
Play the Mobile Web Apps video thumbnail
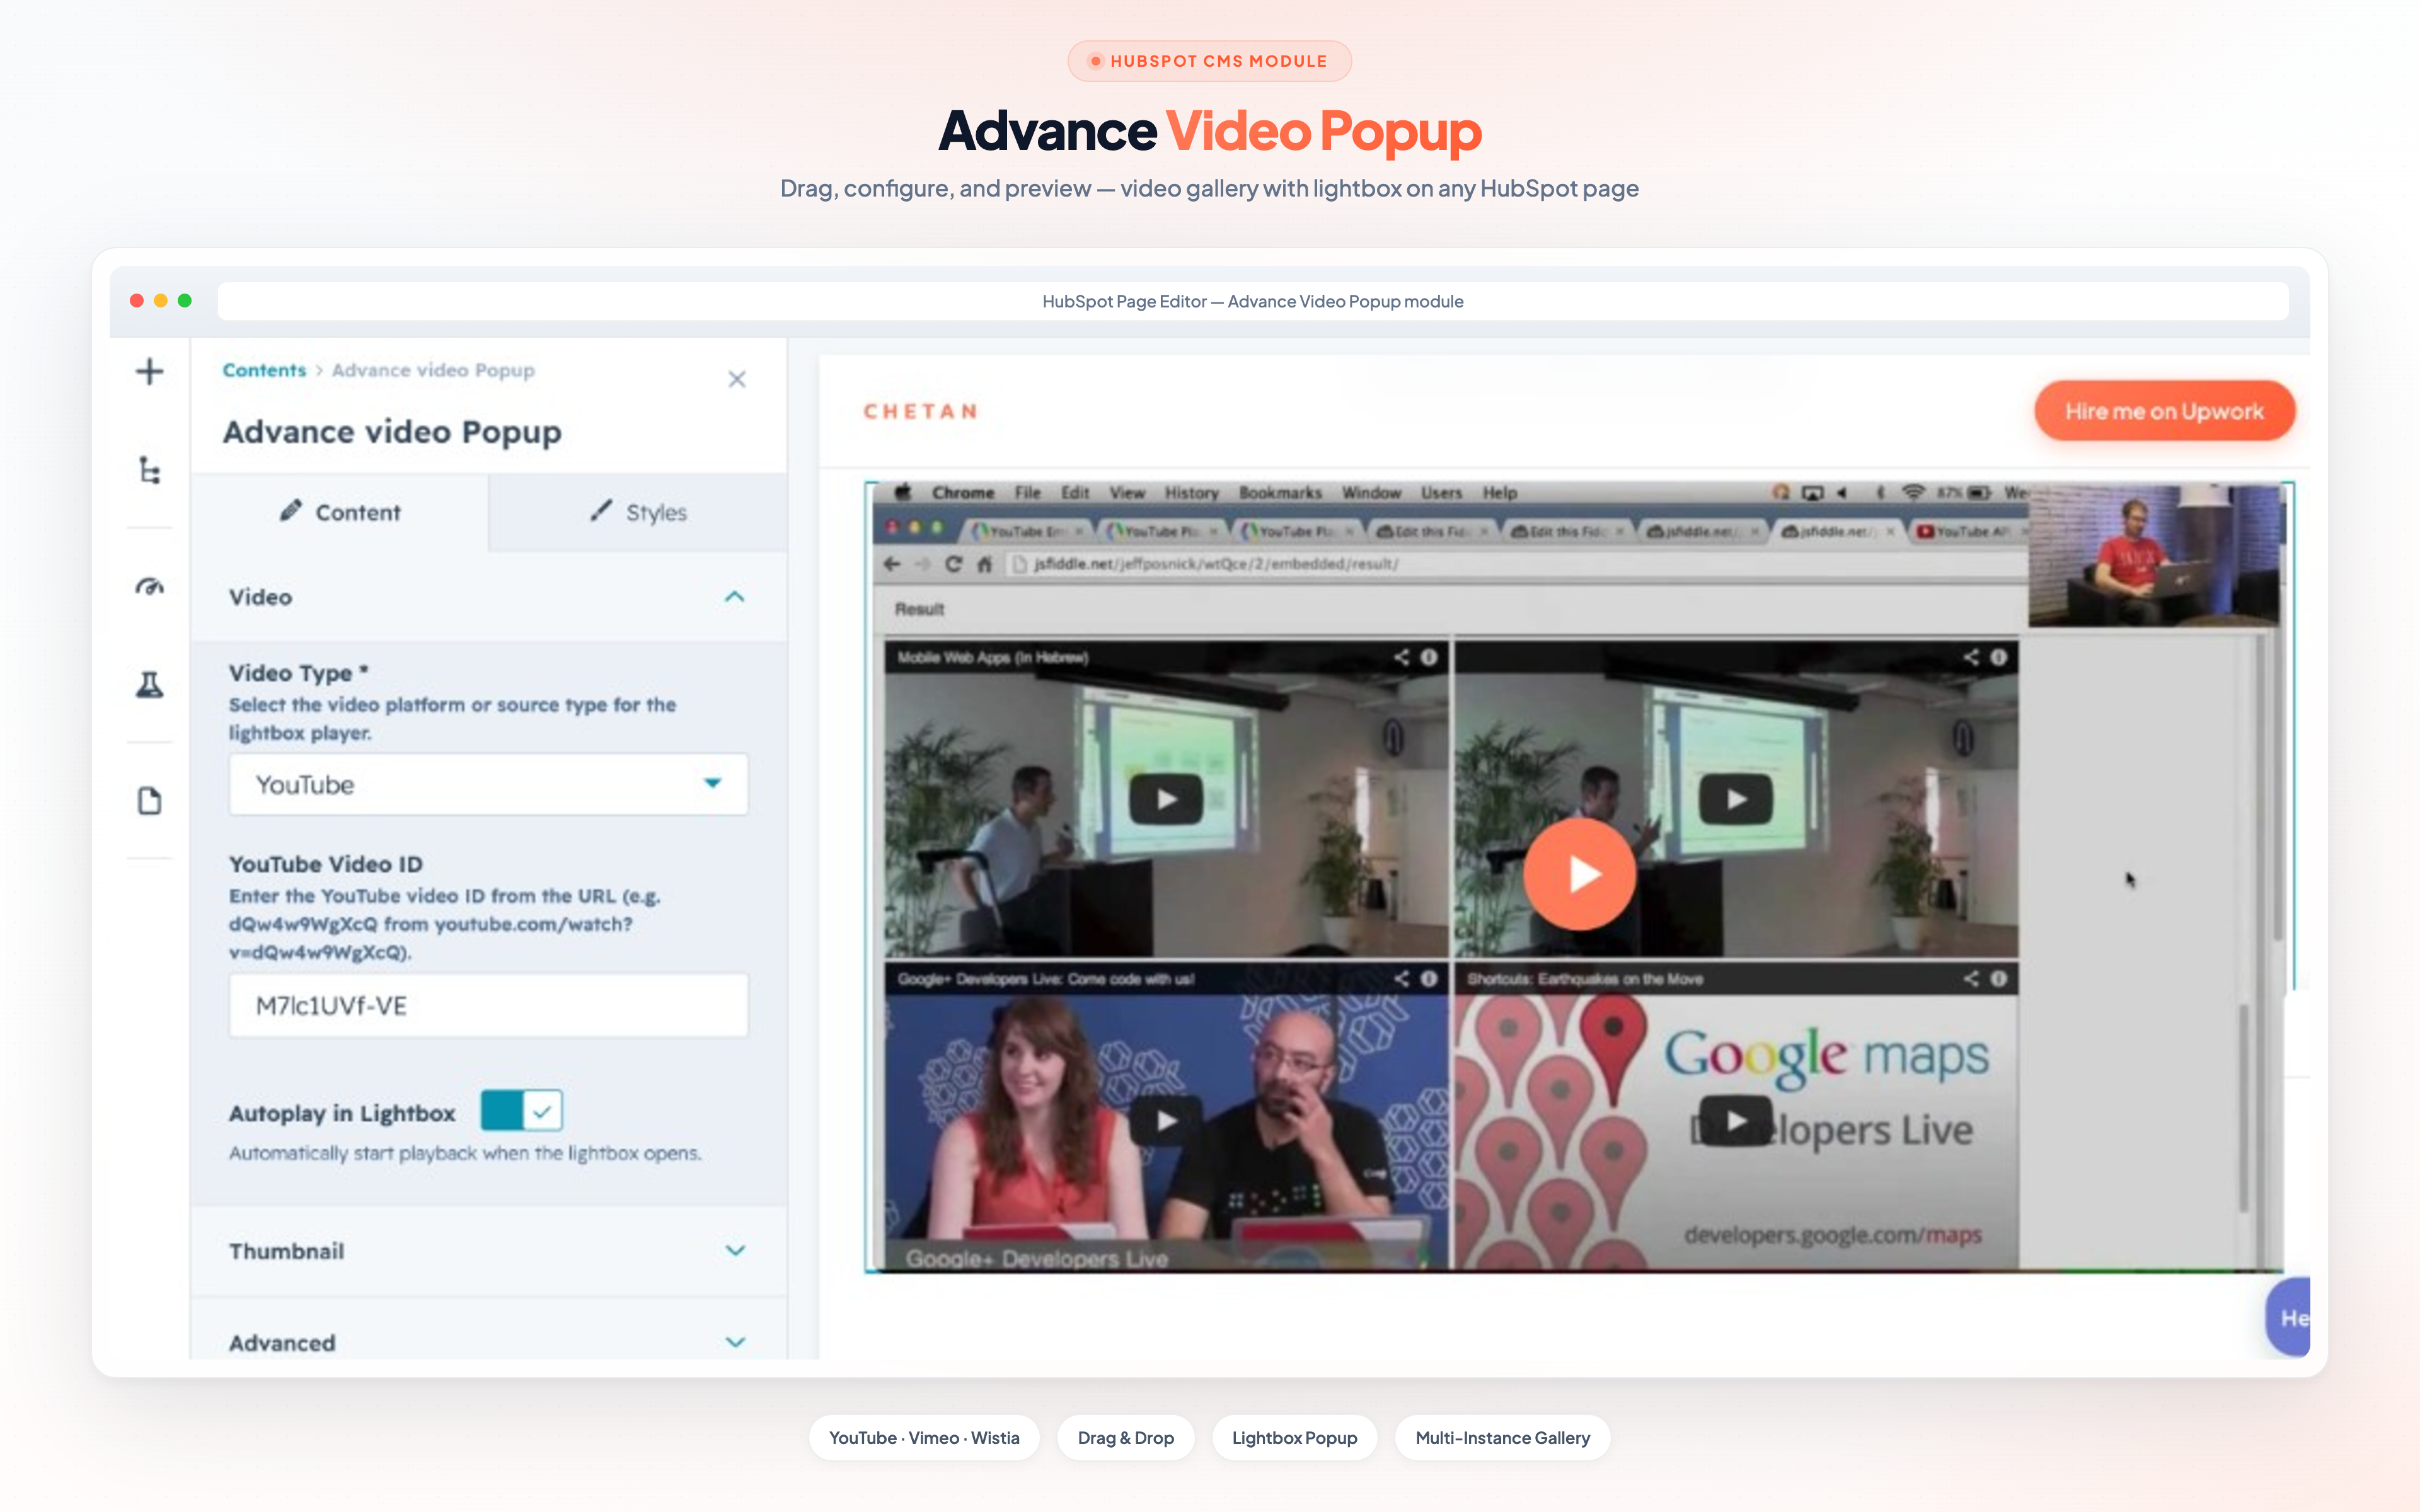[1165, 799]
